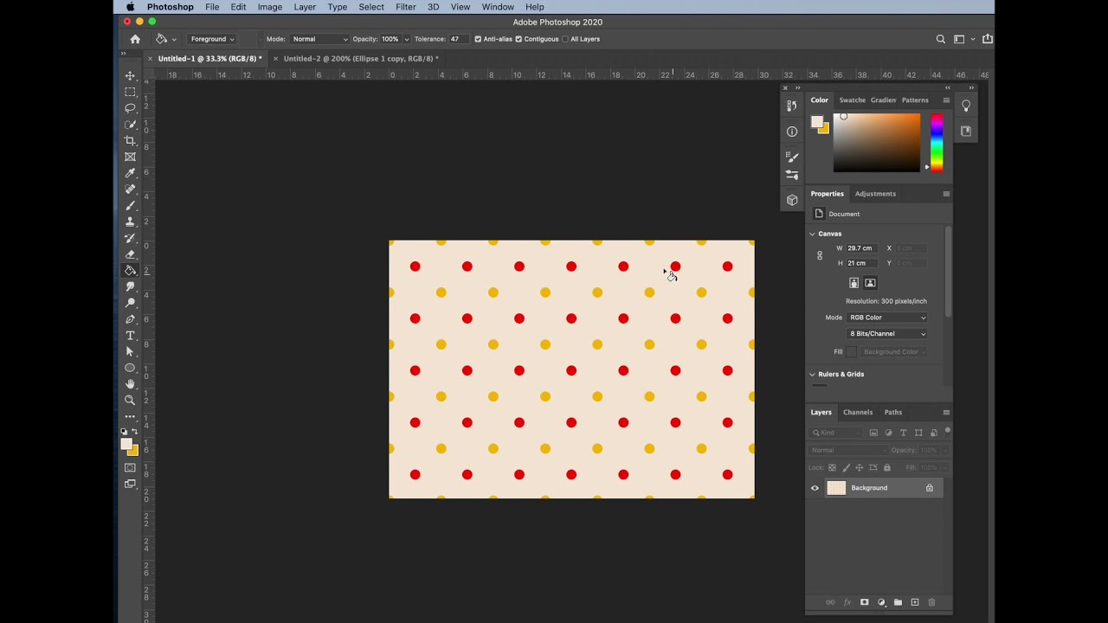Select the Lasso tool

[x=130, y=108]
